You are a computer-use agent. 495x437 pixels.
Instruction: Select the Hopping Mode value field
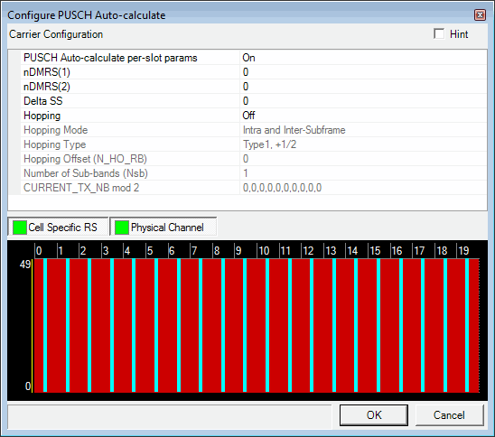(363, 130)
